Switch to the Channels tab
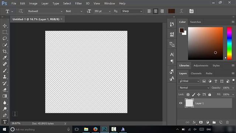 click(x=196, y=74)
